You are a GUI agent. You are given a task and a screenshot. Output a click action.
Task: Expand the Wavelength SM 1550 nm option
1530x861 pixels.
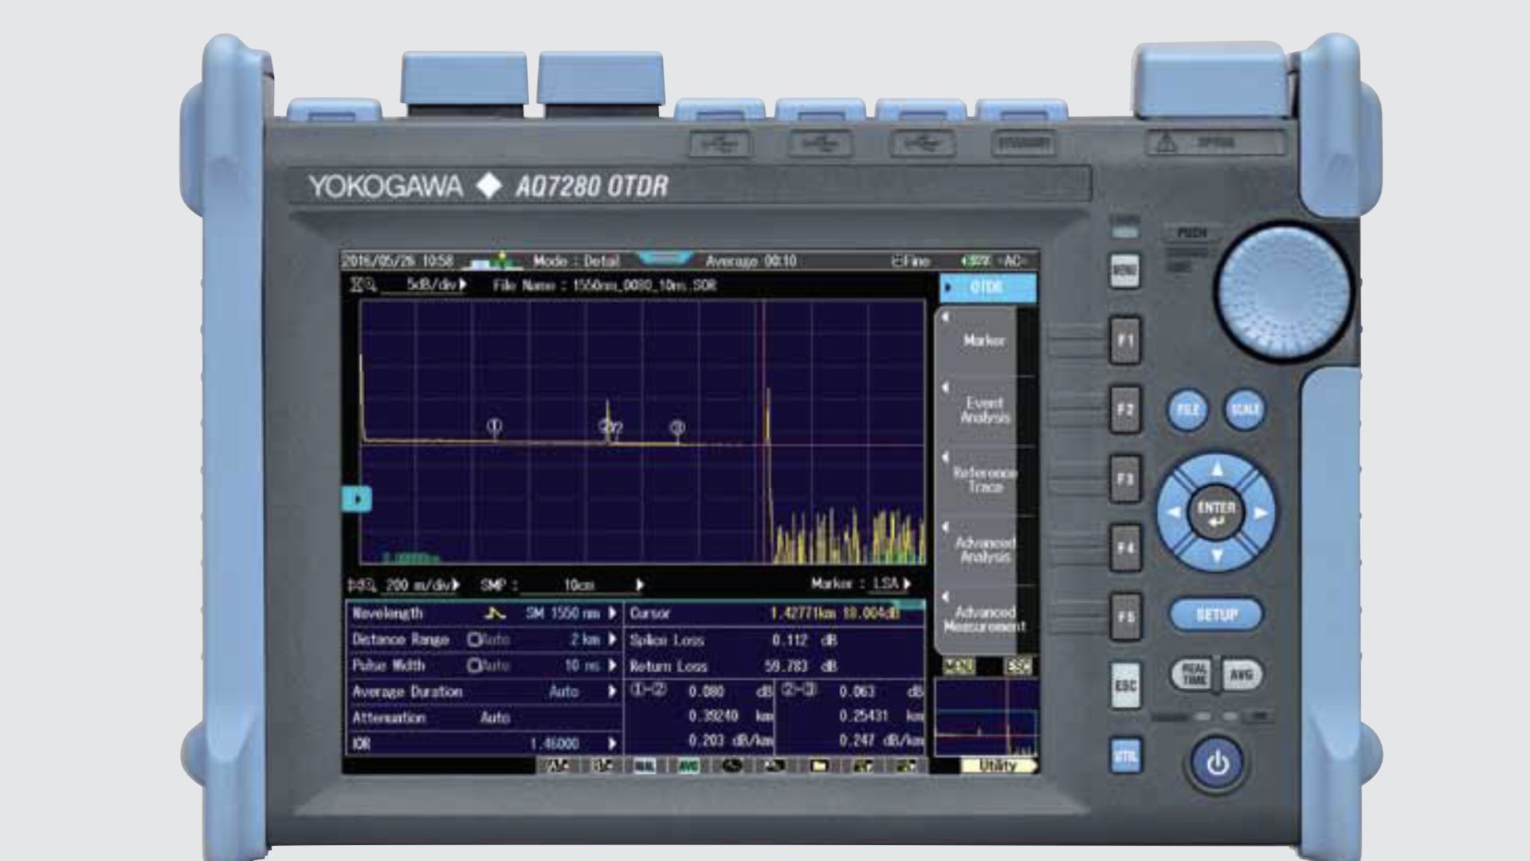pos(612,613)
